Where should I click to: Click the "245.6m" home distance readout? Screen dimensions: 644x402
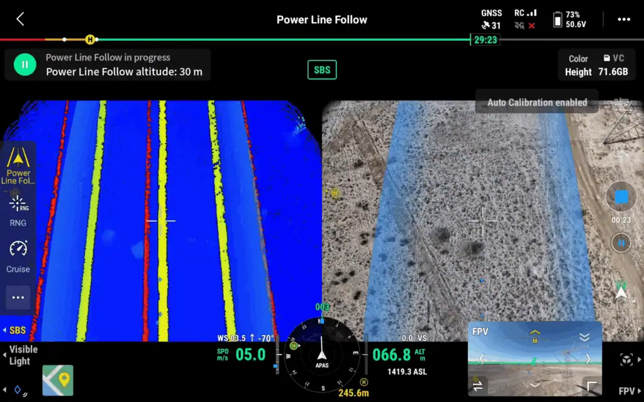point(353,393)
